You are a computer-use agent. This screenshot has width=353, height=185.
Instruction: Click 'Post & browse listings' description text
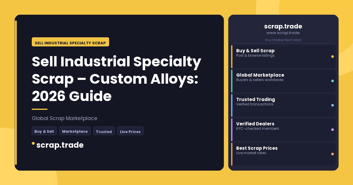pos(255,55)
